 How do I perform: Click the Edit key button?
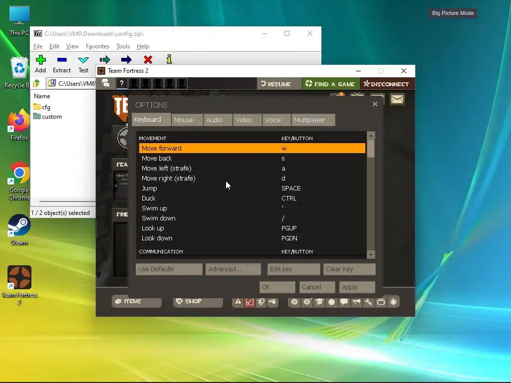click(x=293, y=269)
